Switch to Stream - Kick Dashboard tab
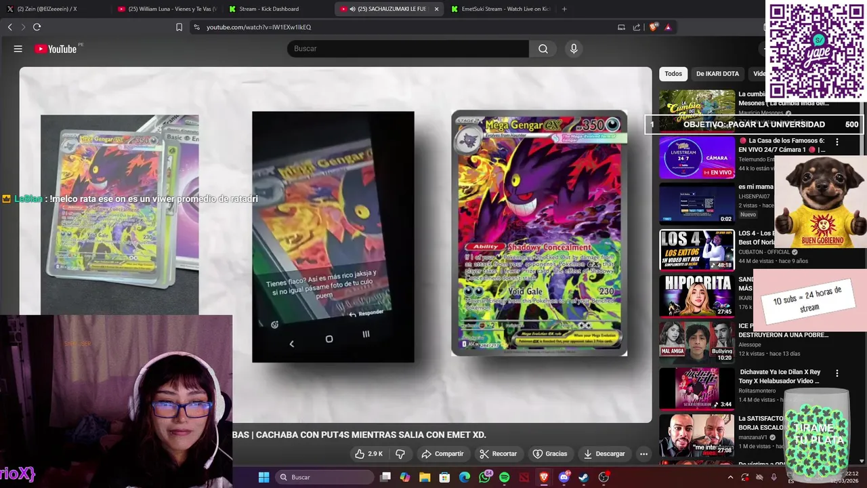 tap(278, 9)
